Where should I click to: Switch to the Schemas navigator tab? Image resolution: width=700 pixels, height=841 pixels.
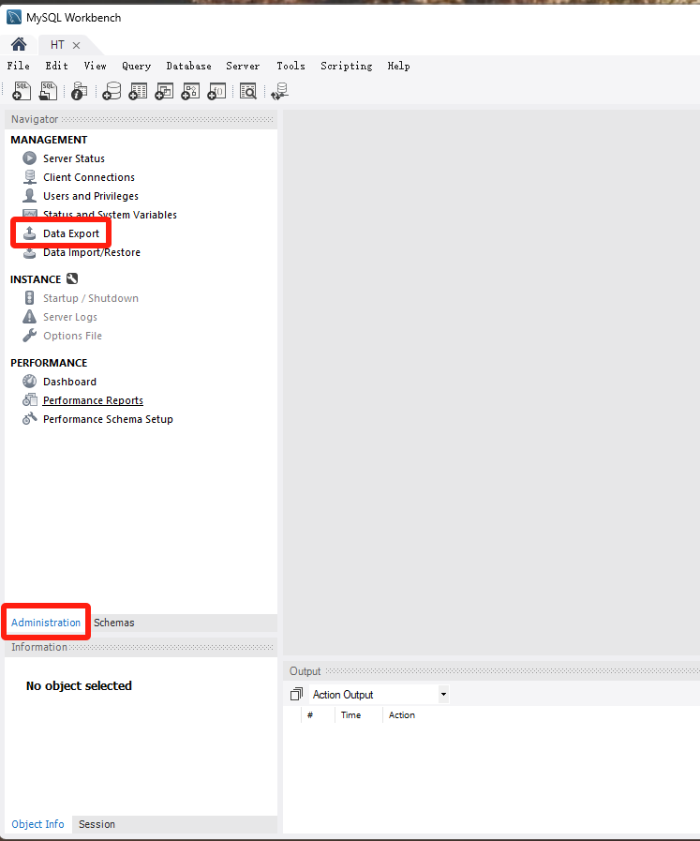coord(114,623)
